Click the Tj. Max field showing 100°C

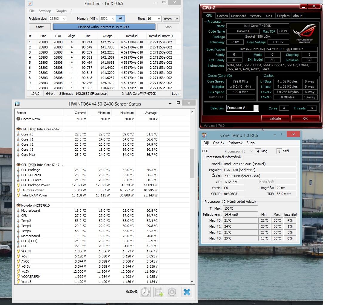click(x=240, y=208)
